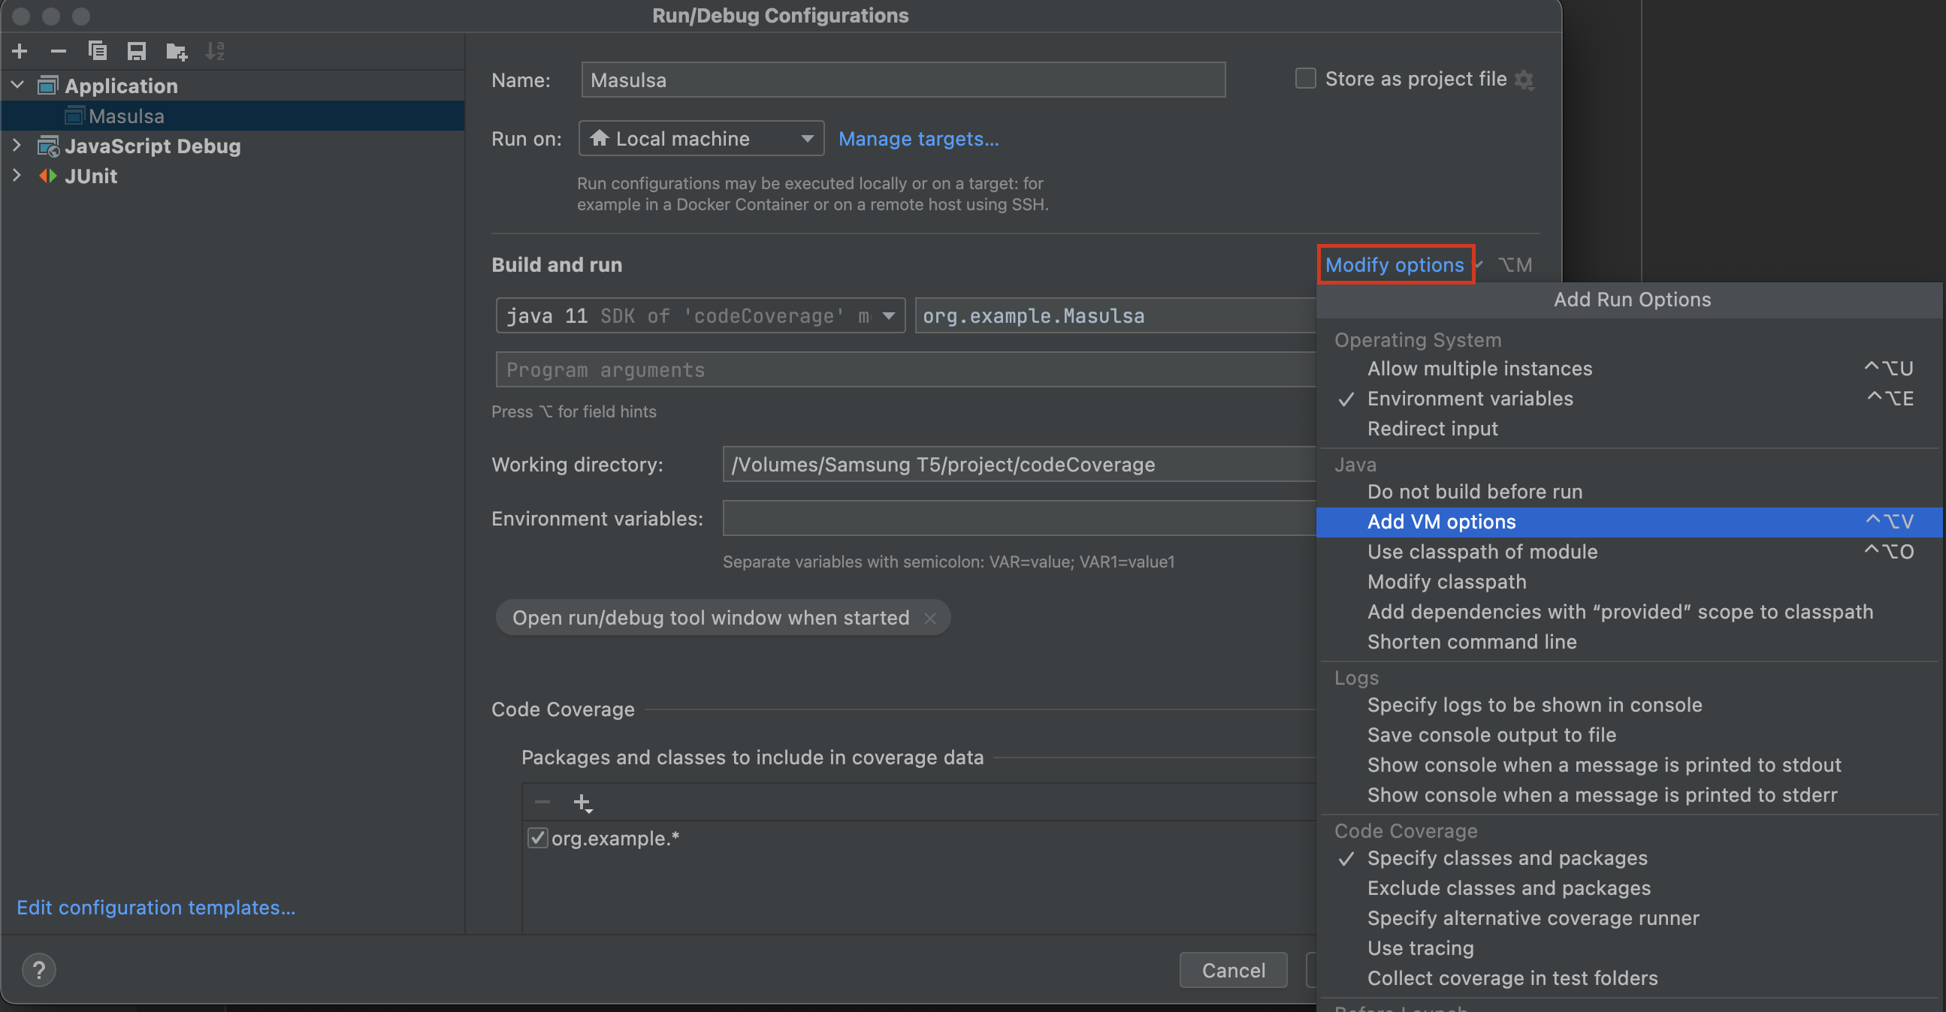Viewport: 1946px width, 1012px height.
Task: Click the Remove Configuration minus icon
Action: tap(58, 51)
